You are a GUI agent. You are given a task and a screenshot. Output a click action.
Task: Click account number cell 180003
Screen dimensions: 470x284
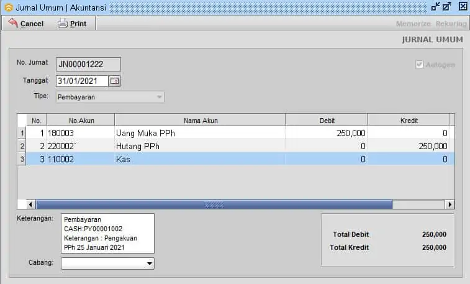(x=81, y=133)
